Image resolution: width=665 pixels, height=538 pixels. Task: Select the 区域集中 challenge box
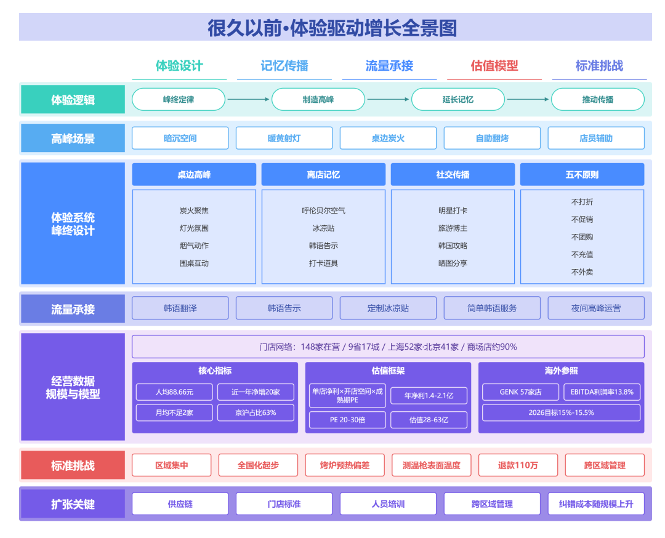[172, 465]
